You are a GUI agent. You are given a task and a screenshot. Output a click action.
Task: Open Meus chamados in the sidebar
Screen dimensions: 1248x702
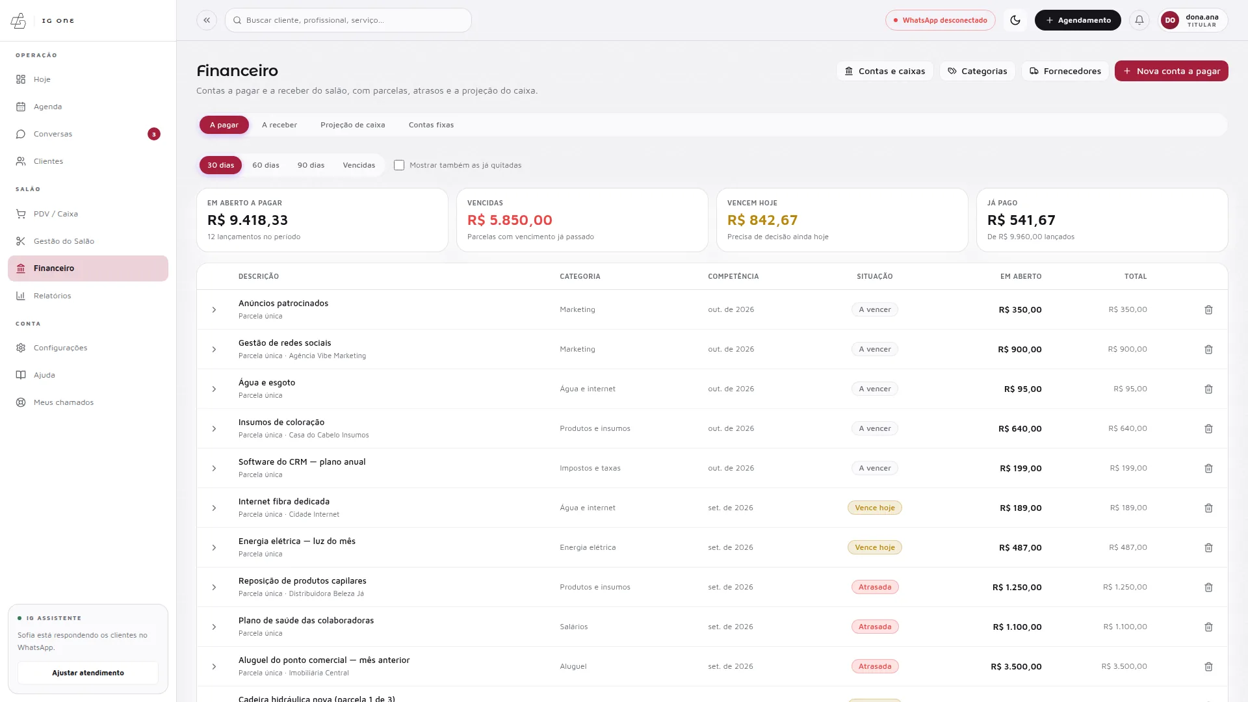(x=88, y=402)
